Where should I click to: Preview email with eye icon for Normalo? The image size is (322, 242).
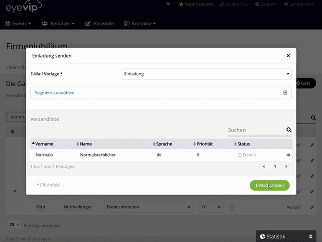click(288, 155)
